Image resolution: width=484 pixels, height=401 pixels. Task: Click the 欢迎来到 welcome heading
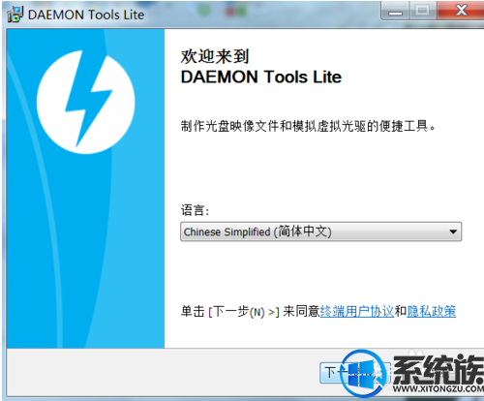click(215, 56)
